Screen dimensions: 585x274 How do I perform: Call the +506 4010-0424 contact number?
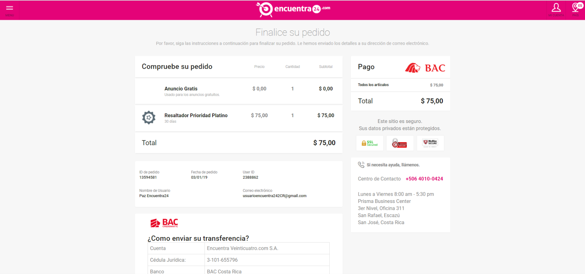[x=424, y=179]
